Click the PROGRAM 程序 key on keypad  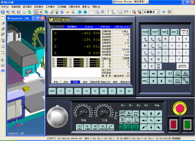click(x=146, y=32)
